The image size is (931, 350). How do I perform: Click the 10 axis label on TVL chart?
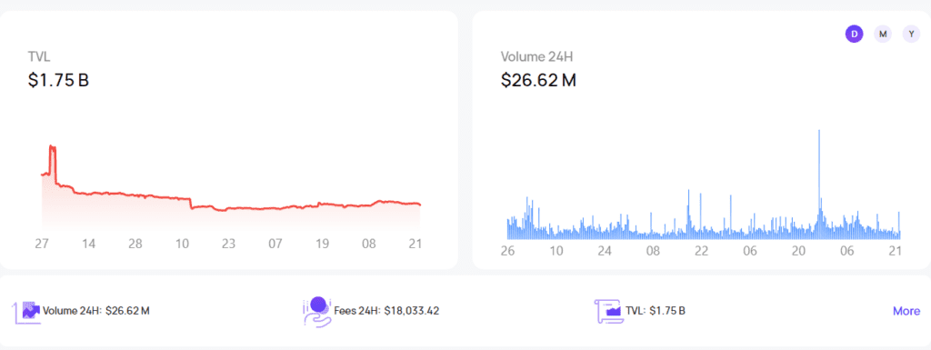(x=182, y=244)
